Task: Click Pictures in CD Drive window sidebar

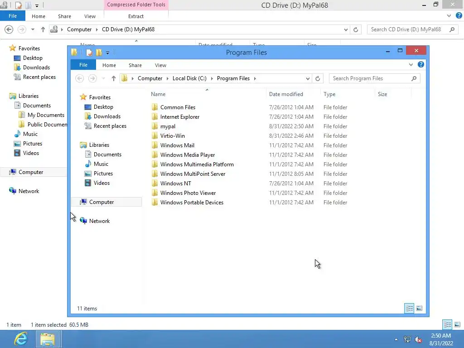Action: [x=33, y=144]
